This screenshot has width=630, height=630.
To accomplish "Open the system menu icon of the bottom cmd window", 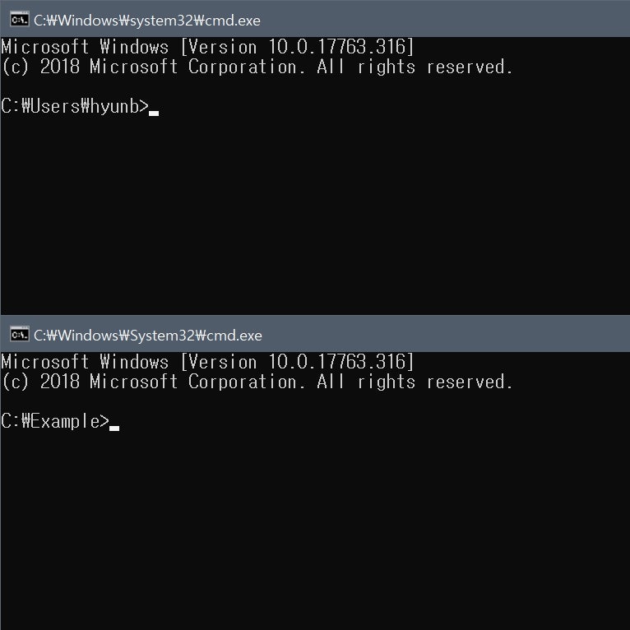I will [x=19, y=334].
